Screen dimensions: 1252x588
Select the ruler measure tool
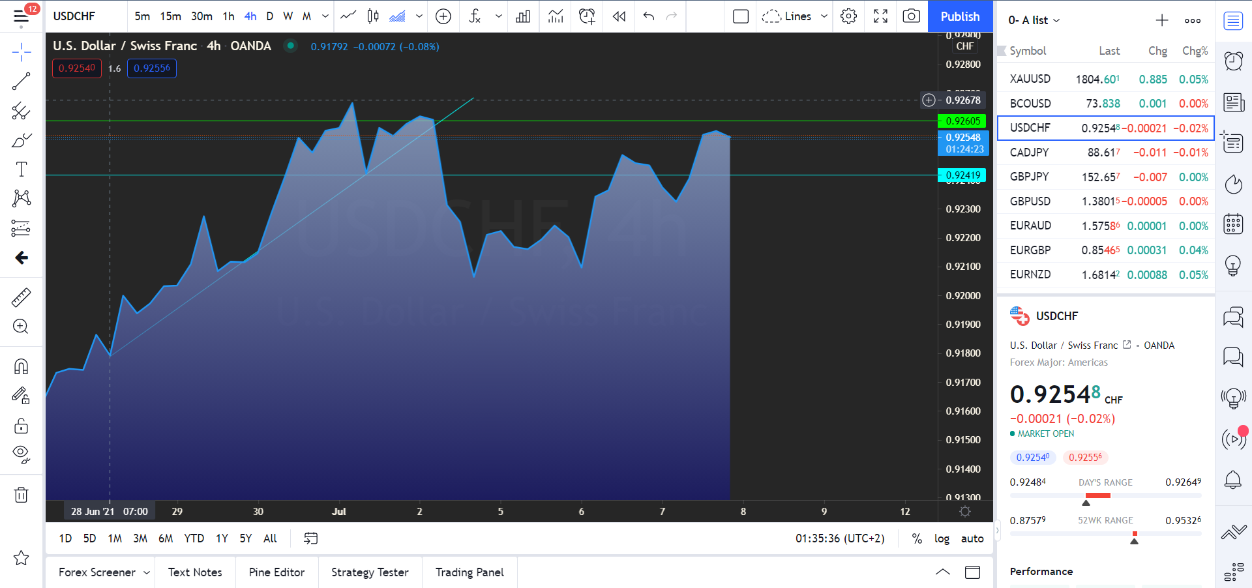coord(21,297)
